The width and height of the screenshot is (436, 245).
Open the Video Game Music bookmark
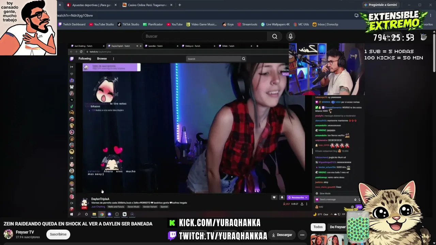(x=202, y=24)
